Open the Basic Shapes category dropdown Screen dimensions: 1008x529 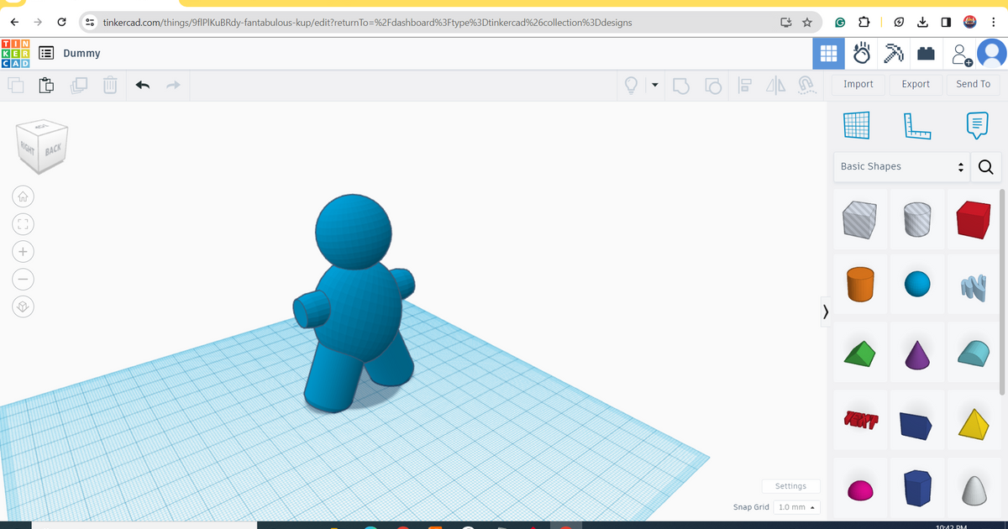tap(900, 167)
